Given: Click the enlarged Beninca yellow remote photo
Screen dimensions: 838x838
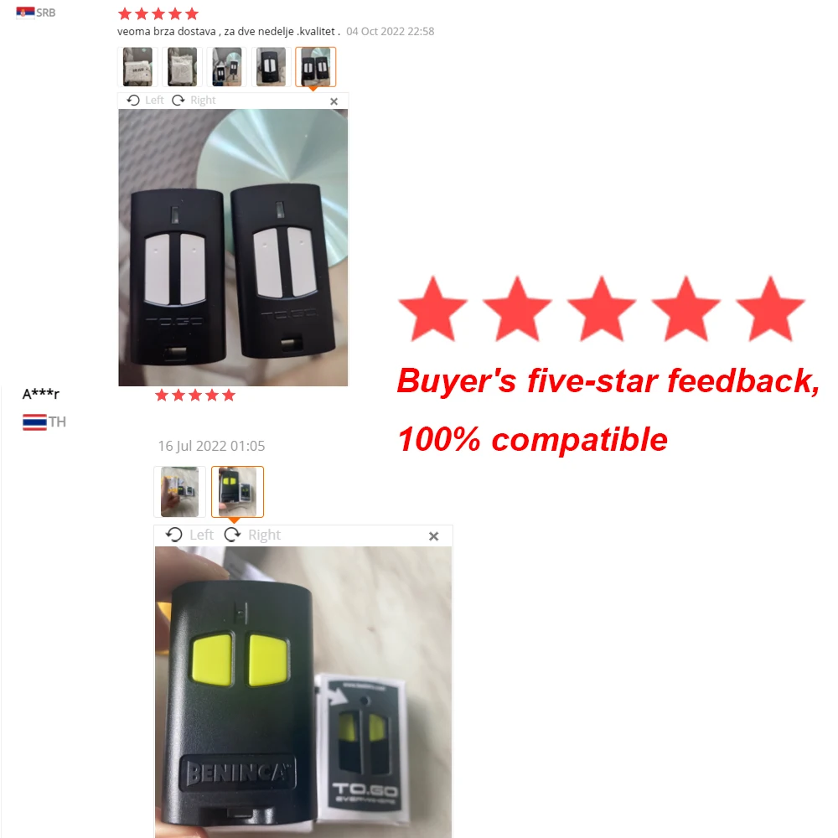Looking at the screenshot, I should pos(303,692).
